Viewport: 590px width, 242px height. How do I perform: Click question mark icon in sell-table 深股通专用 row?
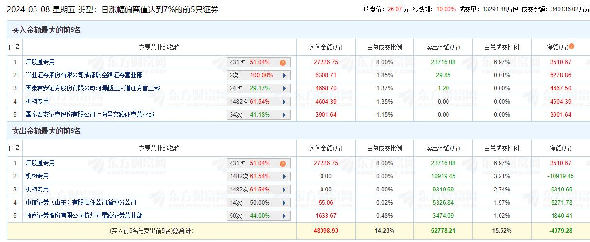pyautogui.click(x=282, y=163)
